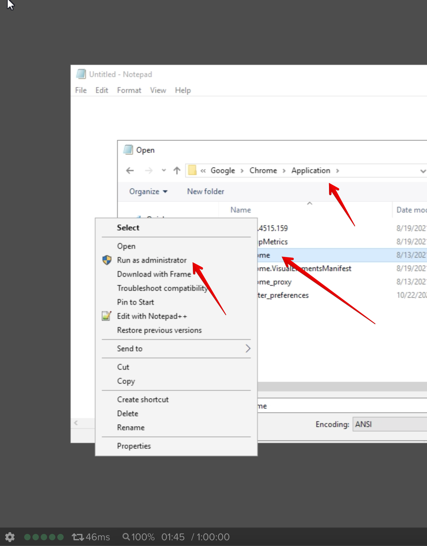Choose Run as administrator from context menu

152,260
